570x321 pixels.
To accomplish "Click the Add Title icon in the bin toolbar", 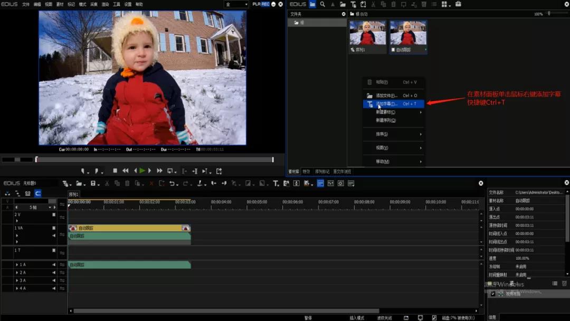I will point(353,4).
